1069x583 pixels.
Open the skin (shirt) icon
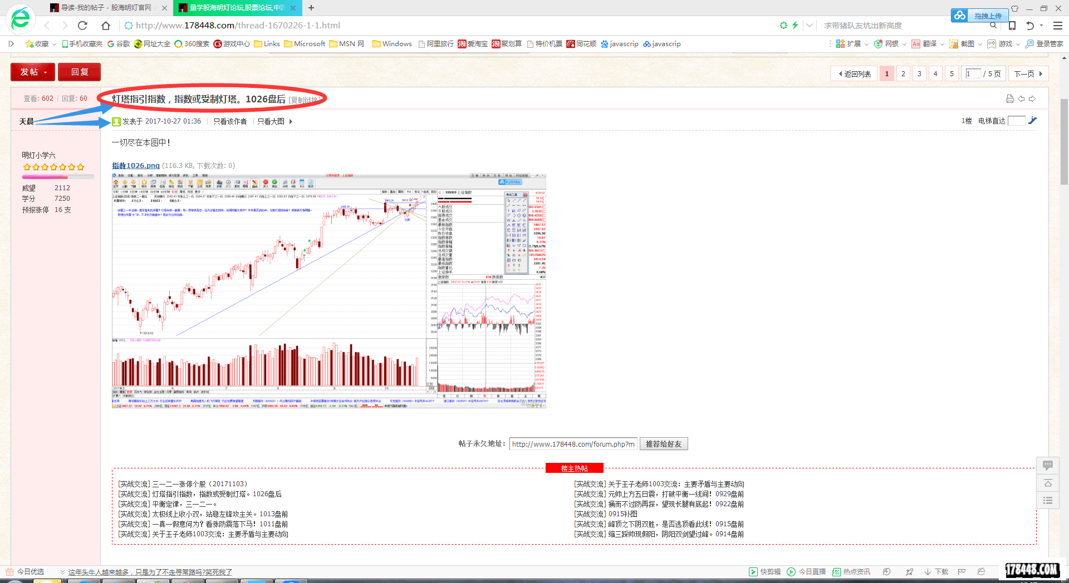point(1014,8)
